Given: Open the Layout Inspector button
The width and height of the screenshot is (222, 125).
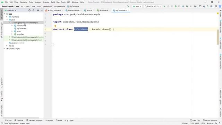Looking at the screenshot, I should point(210,120).
